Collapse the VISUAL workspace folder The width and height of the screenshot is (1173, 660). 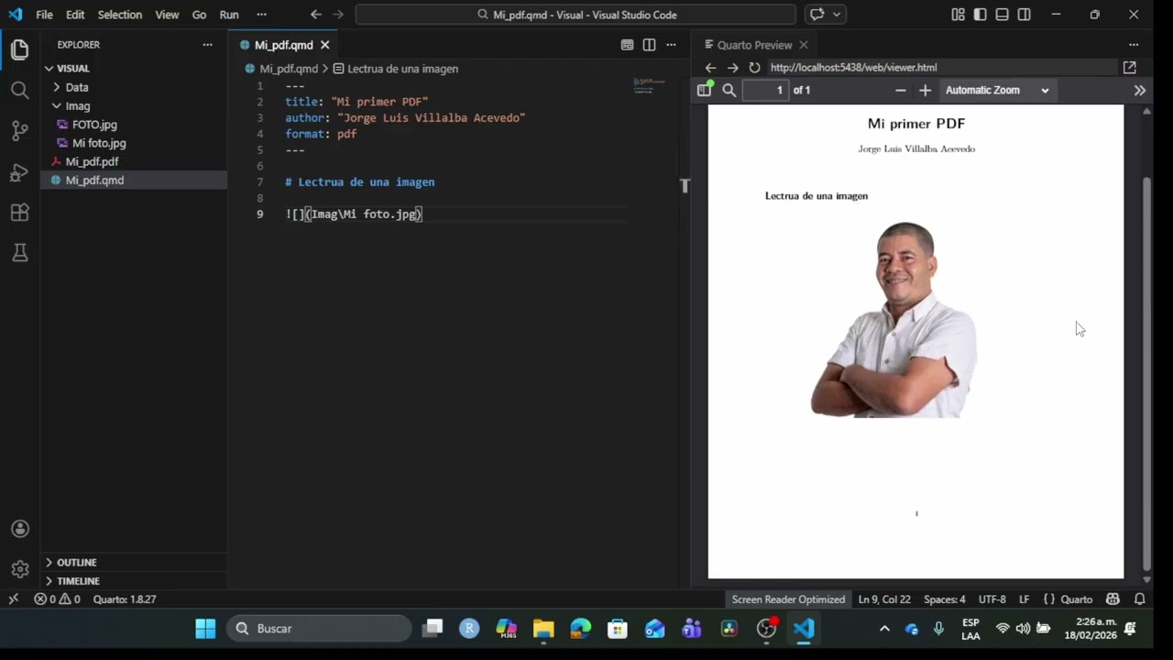(73, 69)
